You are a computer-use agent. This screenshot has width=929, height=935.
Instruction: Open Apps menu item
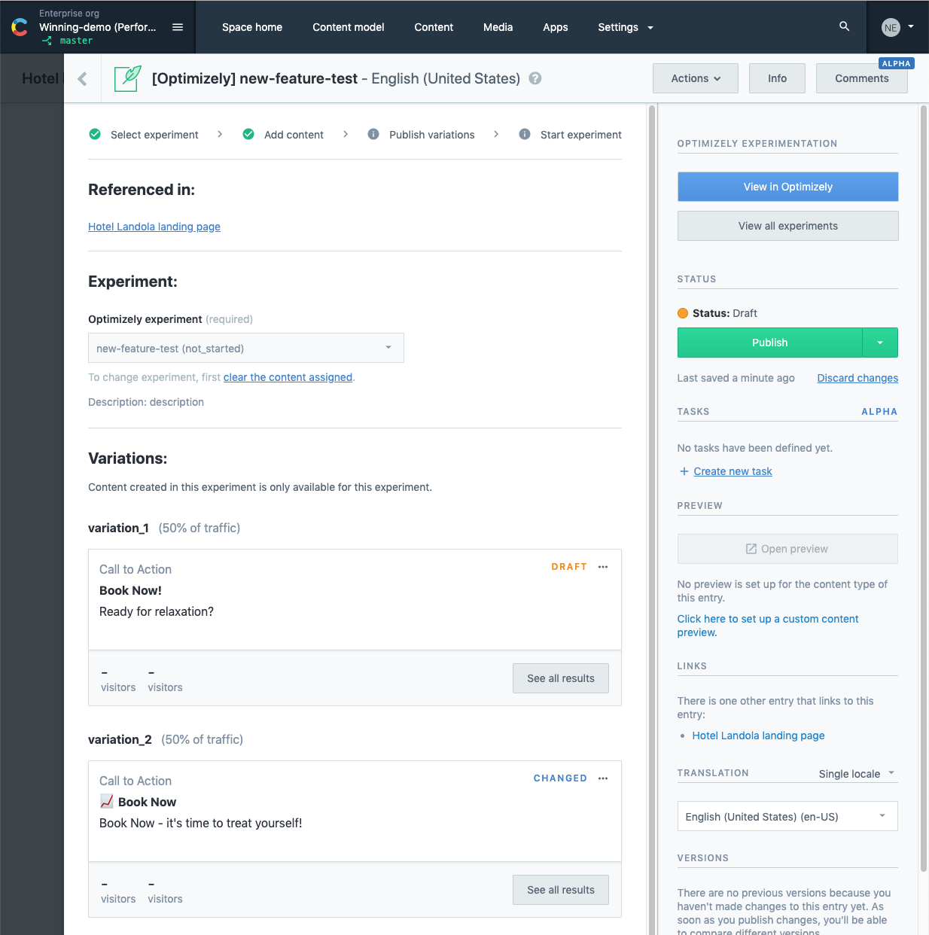(556, 27)
